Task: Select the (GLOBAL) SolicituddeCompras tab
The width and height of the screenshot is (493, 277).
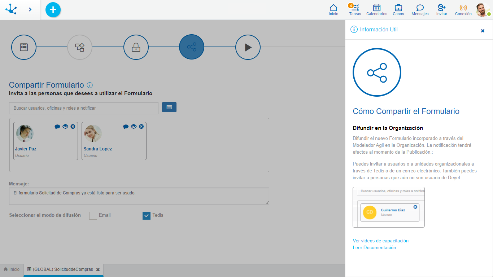Action: click(x=62, y=269)
